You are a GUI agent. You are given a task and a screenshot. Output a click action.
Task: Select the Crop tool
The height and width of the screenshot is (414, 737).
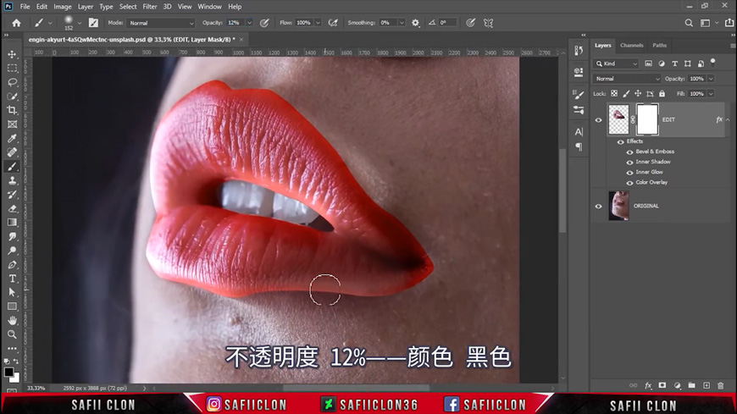[x=12, y=110]
